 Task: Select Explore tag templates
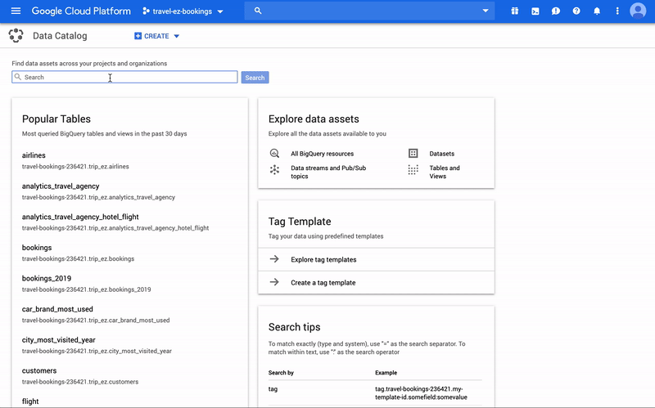[x=323, y=260]
